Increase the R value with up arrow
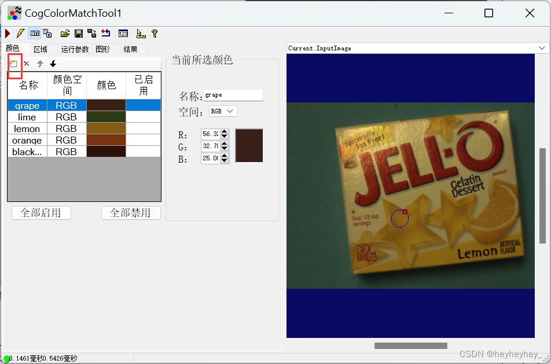Image resolution: width=551 pixels, height=364 pixels. point(225,131)
